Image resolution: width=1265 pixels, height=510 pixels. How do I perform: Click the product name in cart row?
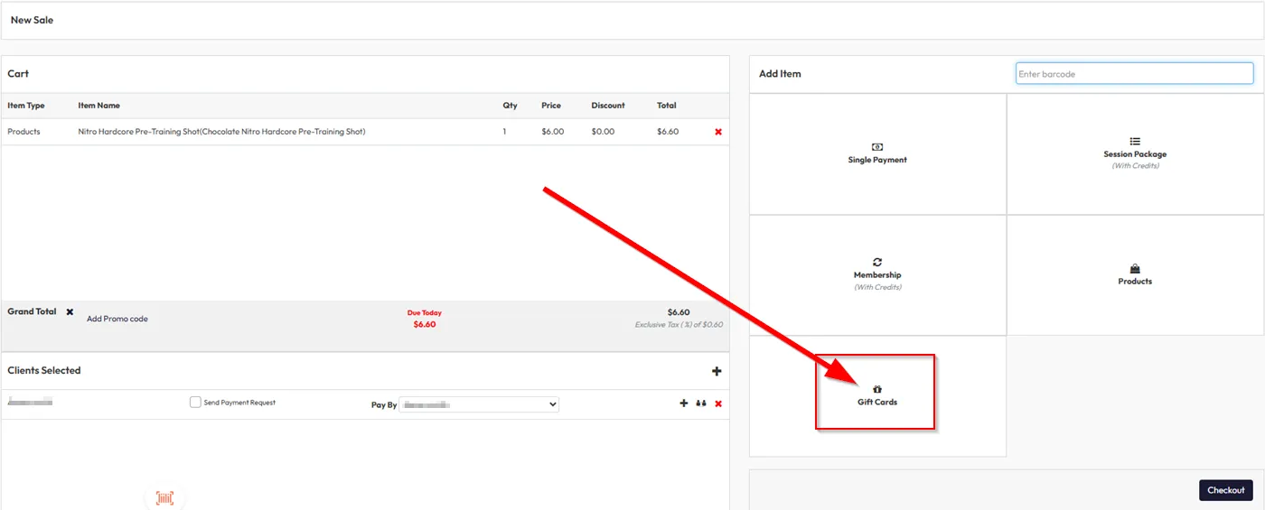(x=221, y=132)
